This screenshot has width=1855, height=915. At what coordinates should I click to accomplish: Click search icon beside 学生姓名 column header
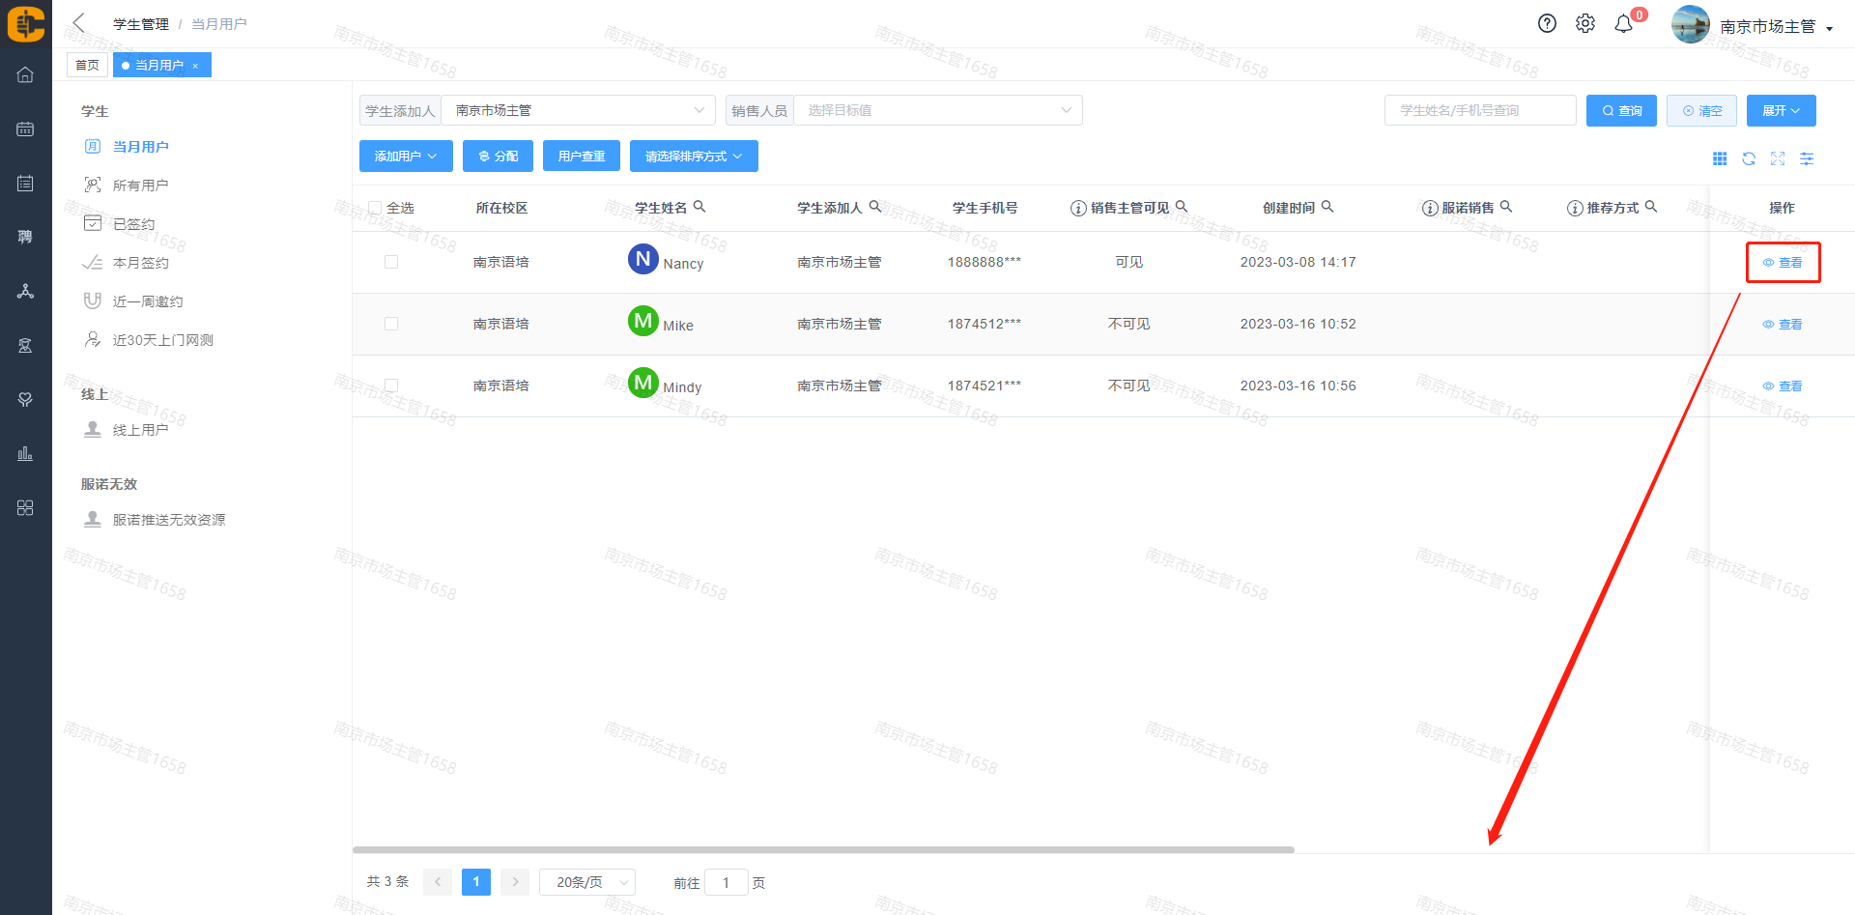tap(699, 207)
